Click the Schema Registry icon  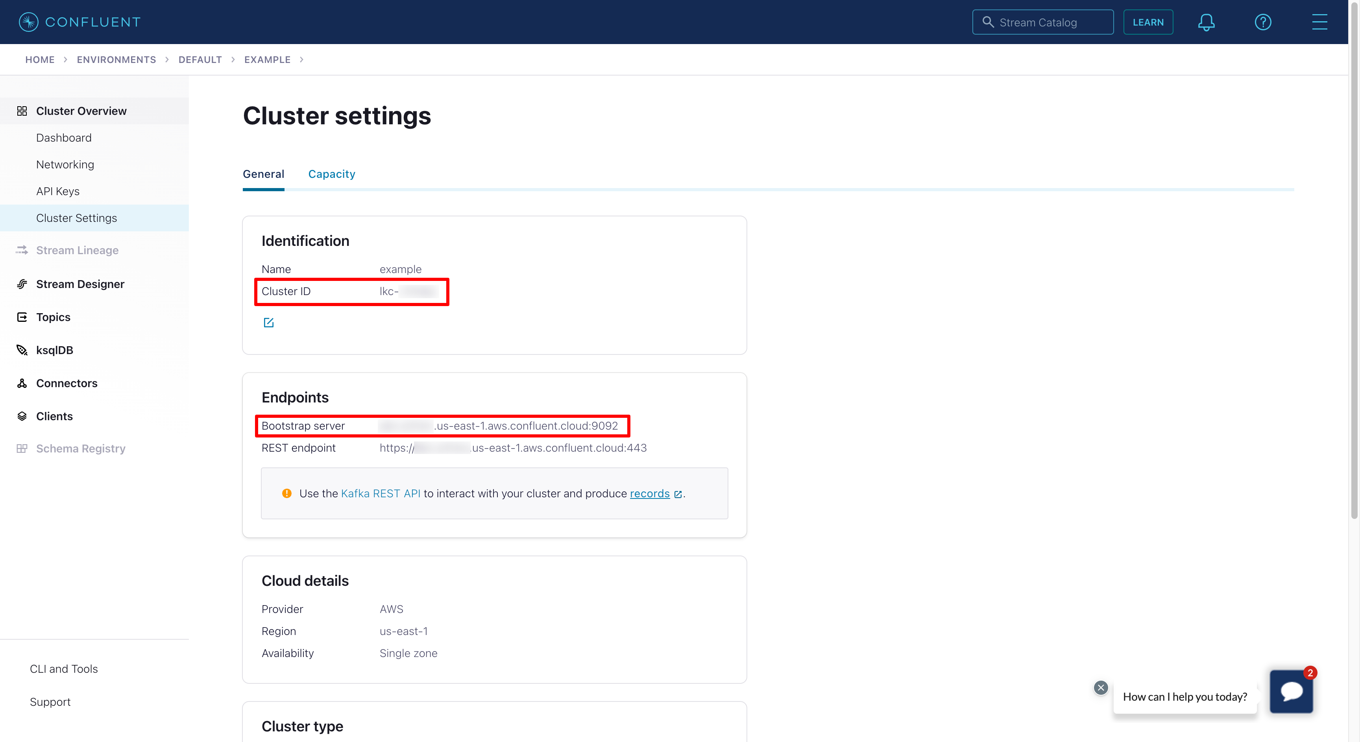[22, 449]
